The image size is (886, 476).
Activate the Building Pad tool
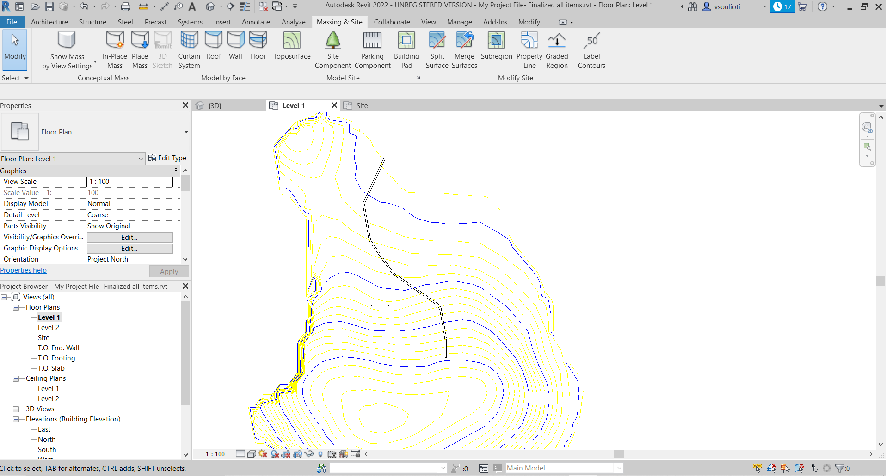coord(406,50)
